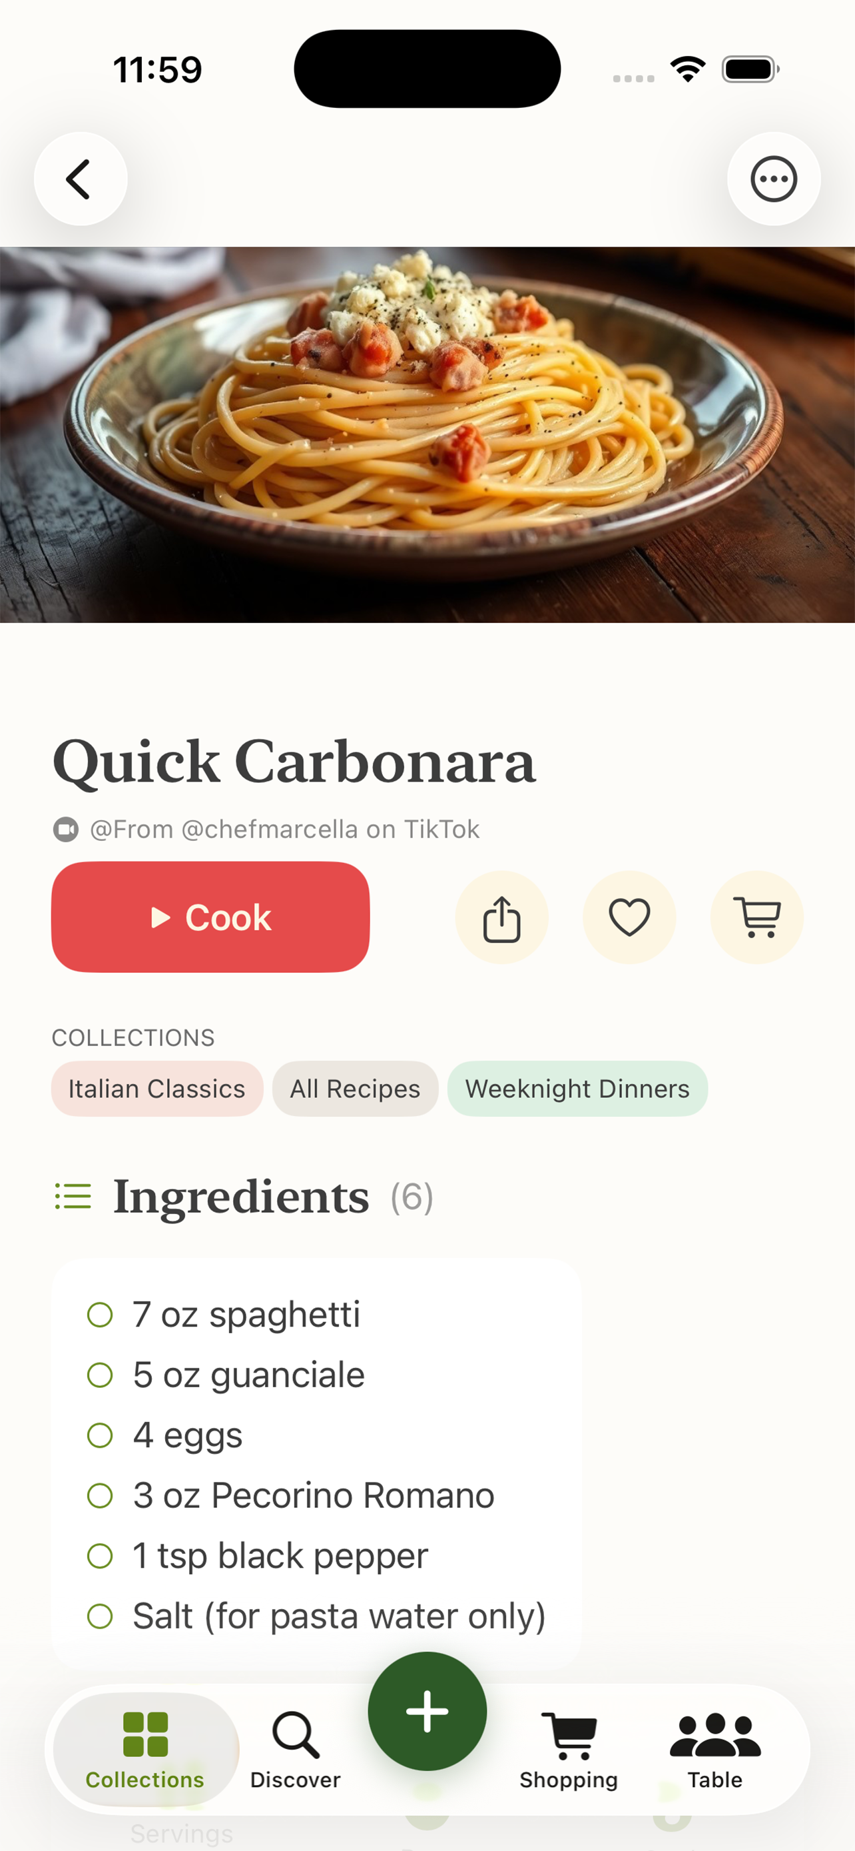Image resolution: width=855 pixels, height=1851 pixels.
Task: Tap the green plus add button
Action: click(x=427, y=1711)
